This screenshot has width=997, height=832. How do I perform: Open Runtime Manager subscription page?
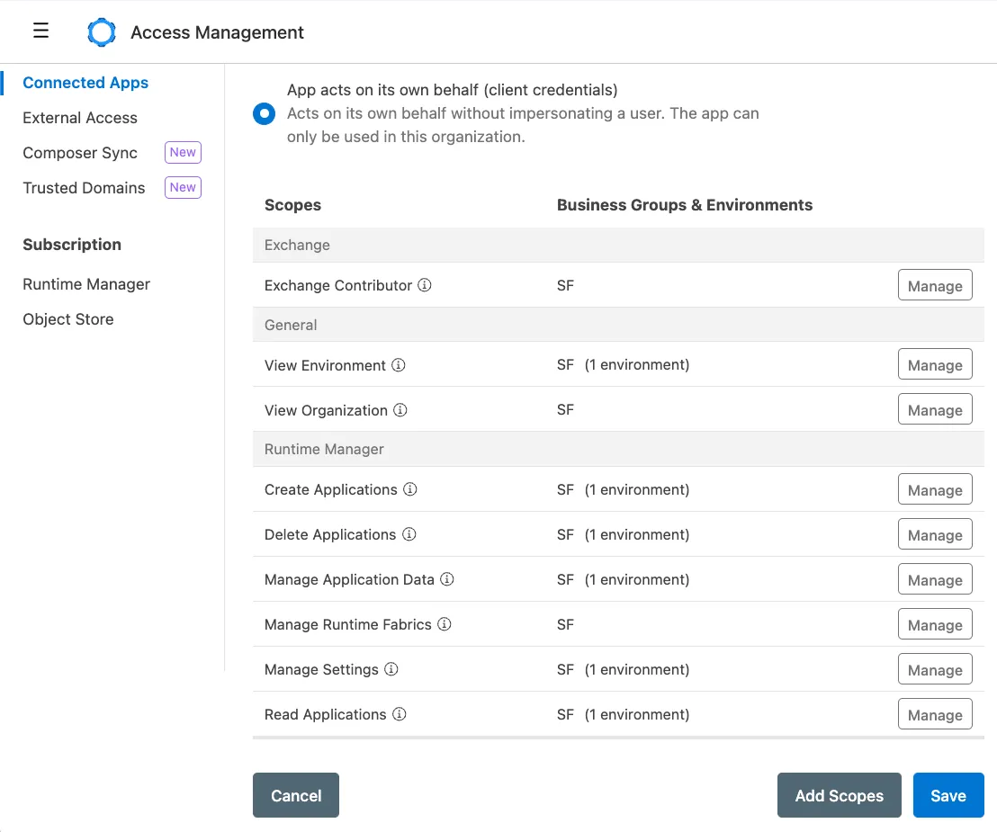click(x=86, y=284)
